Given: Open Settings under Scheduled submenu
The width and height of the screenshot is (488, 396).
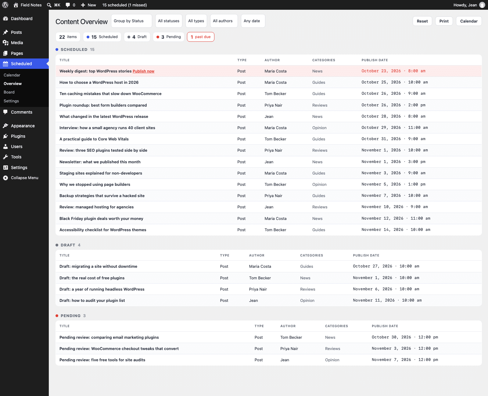Looking at the screenshot, I should coord(11,101).
